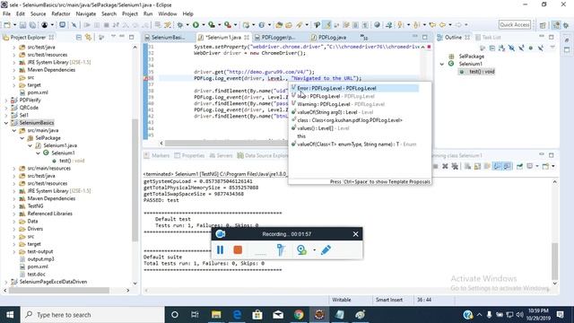
Task: Choose valueOf(String arg0) proposal
Action: tap(354, 112)
